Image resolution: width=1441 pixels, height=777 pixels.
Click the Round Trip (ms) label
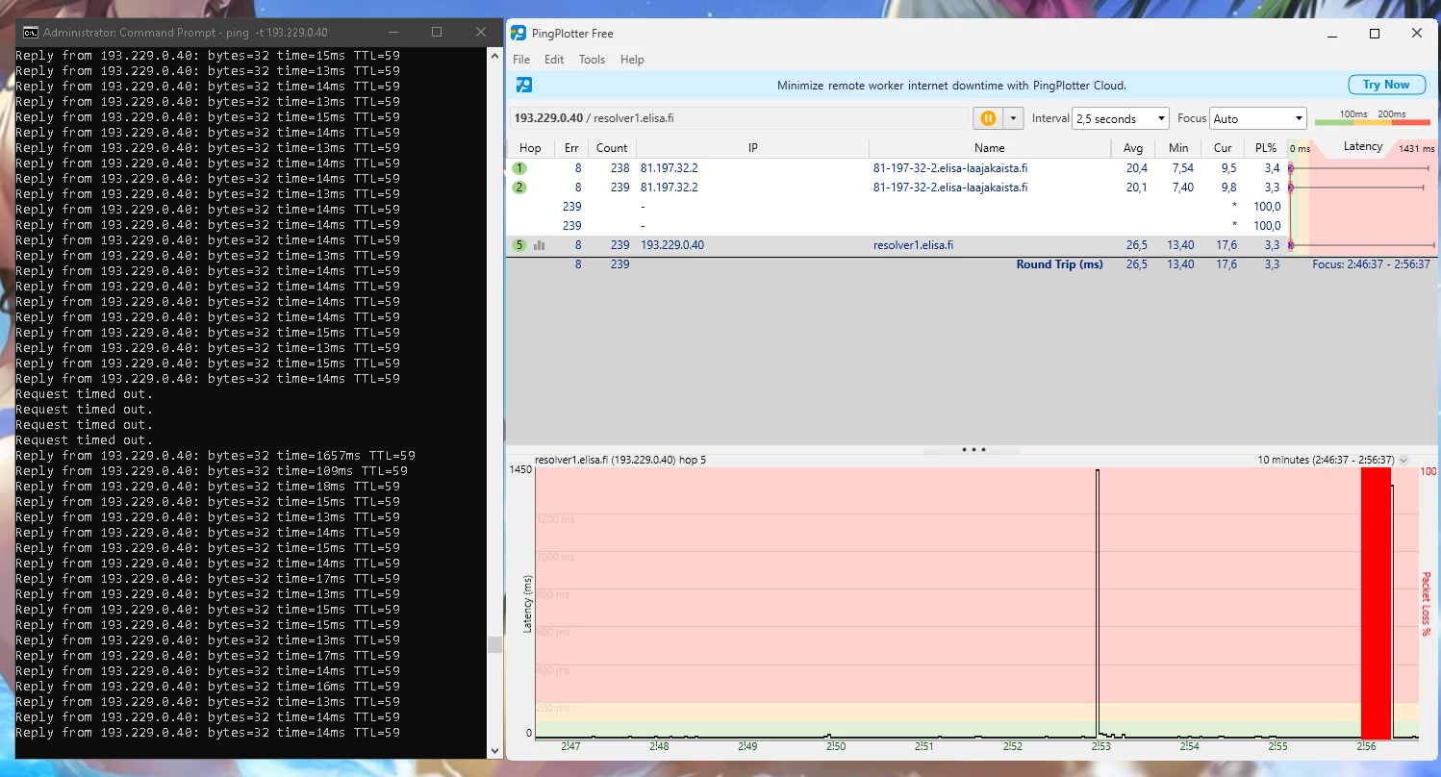coord(1059,264)
